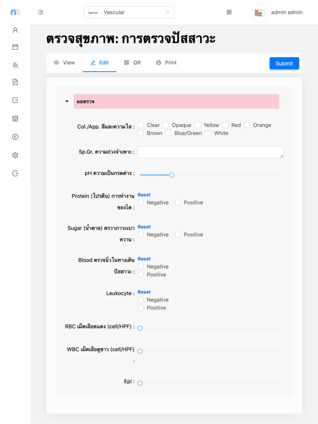Click the WBC slider handle
This screenshot has width=318, height=424.
click(140, 351)
